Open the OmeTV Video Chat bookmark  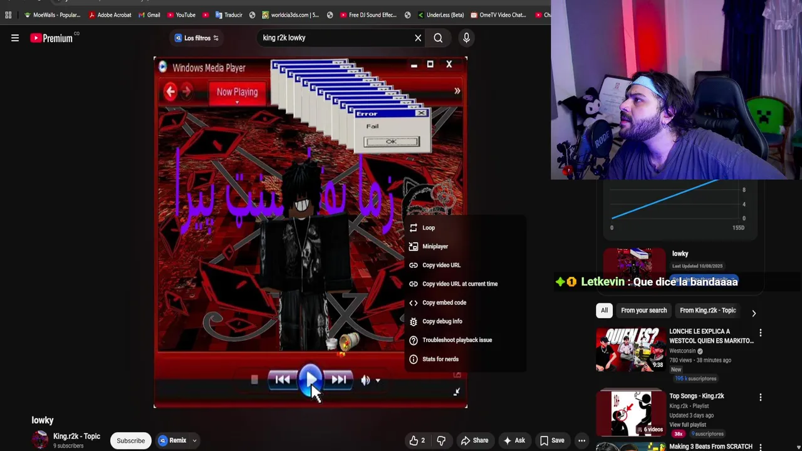(498, 15)
